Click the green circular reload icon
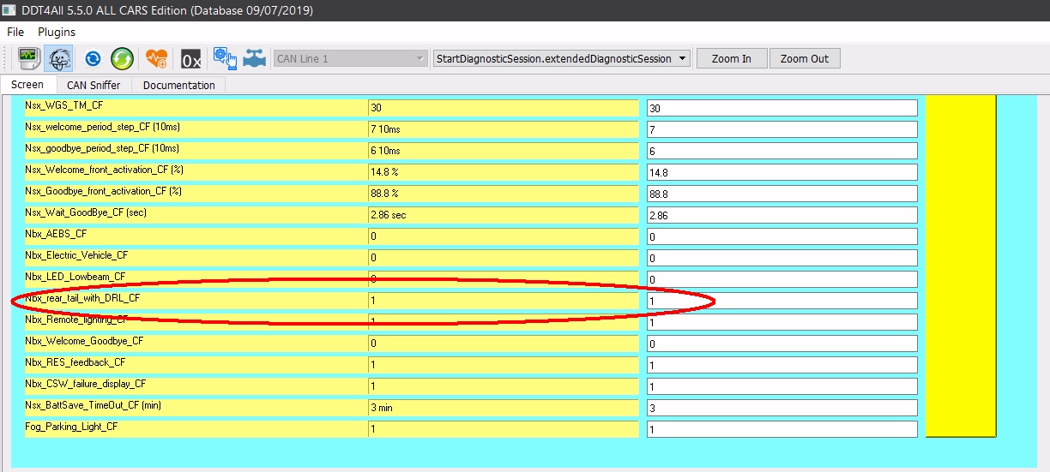Screen dimensions: 1050x472 (x=122, y=59)
